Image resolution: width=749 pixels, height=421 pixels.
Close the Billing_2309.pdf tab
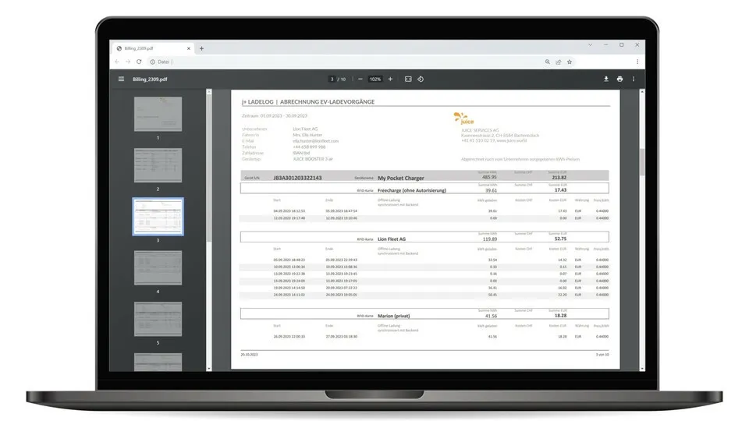point(189,48)
